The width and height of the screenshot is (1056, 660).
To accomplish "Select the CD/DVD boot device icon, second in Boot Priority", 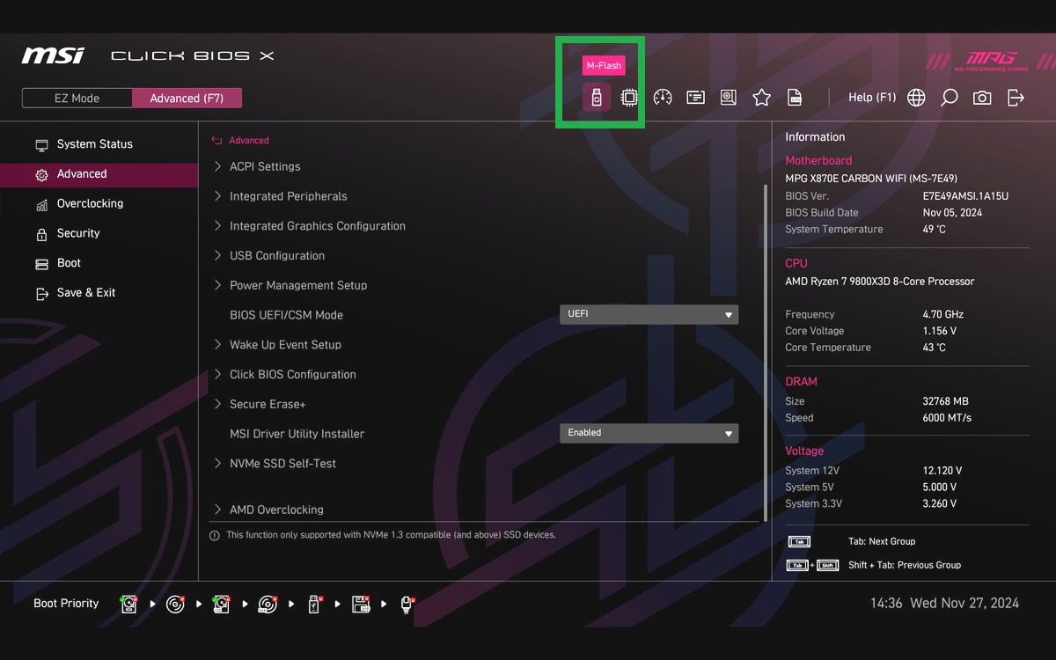I will tap(175, 604).
